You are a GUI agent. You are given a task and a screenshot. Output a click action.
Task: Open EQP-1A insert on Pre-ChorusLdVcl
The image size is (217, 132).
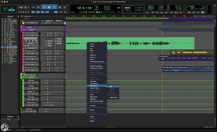pos(50,41)
